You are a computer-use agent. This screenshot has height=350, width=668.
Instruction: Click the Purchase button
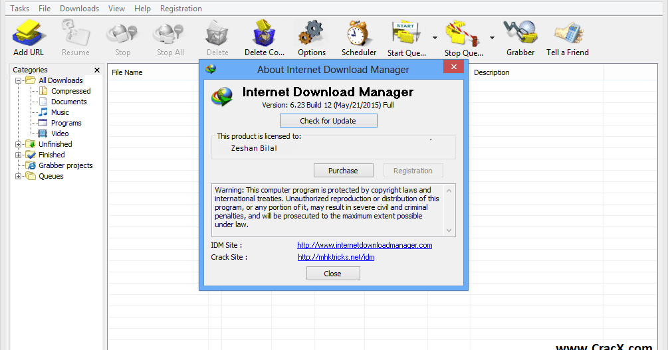(x=344, y=170)
